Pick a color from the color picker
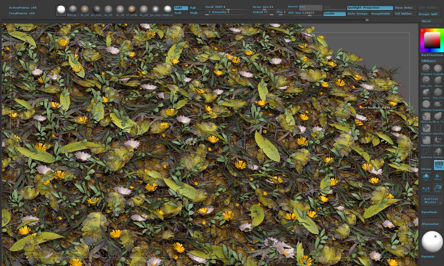Image resolution: width=444 pixels, height=266 pixels. (432, 40)
